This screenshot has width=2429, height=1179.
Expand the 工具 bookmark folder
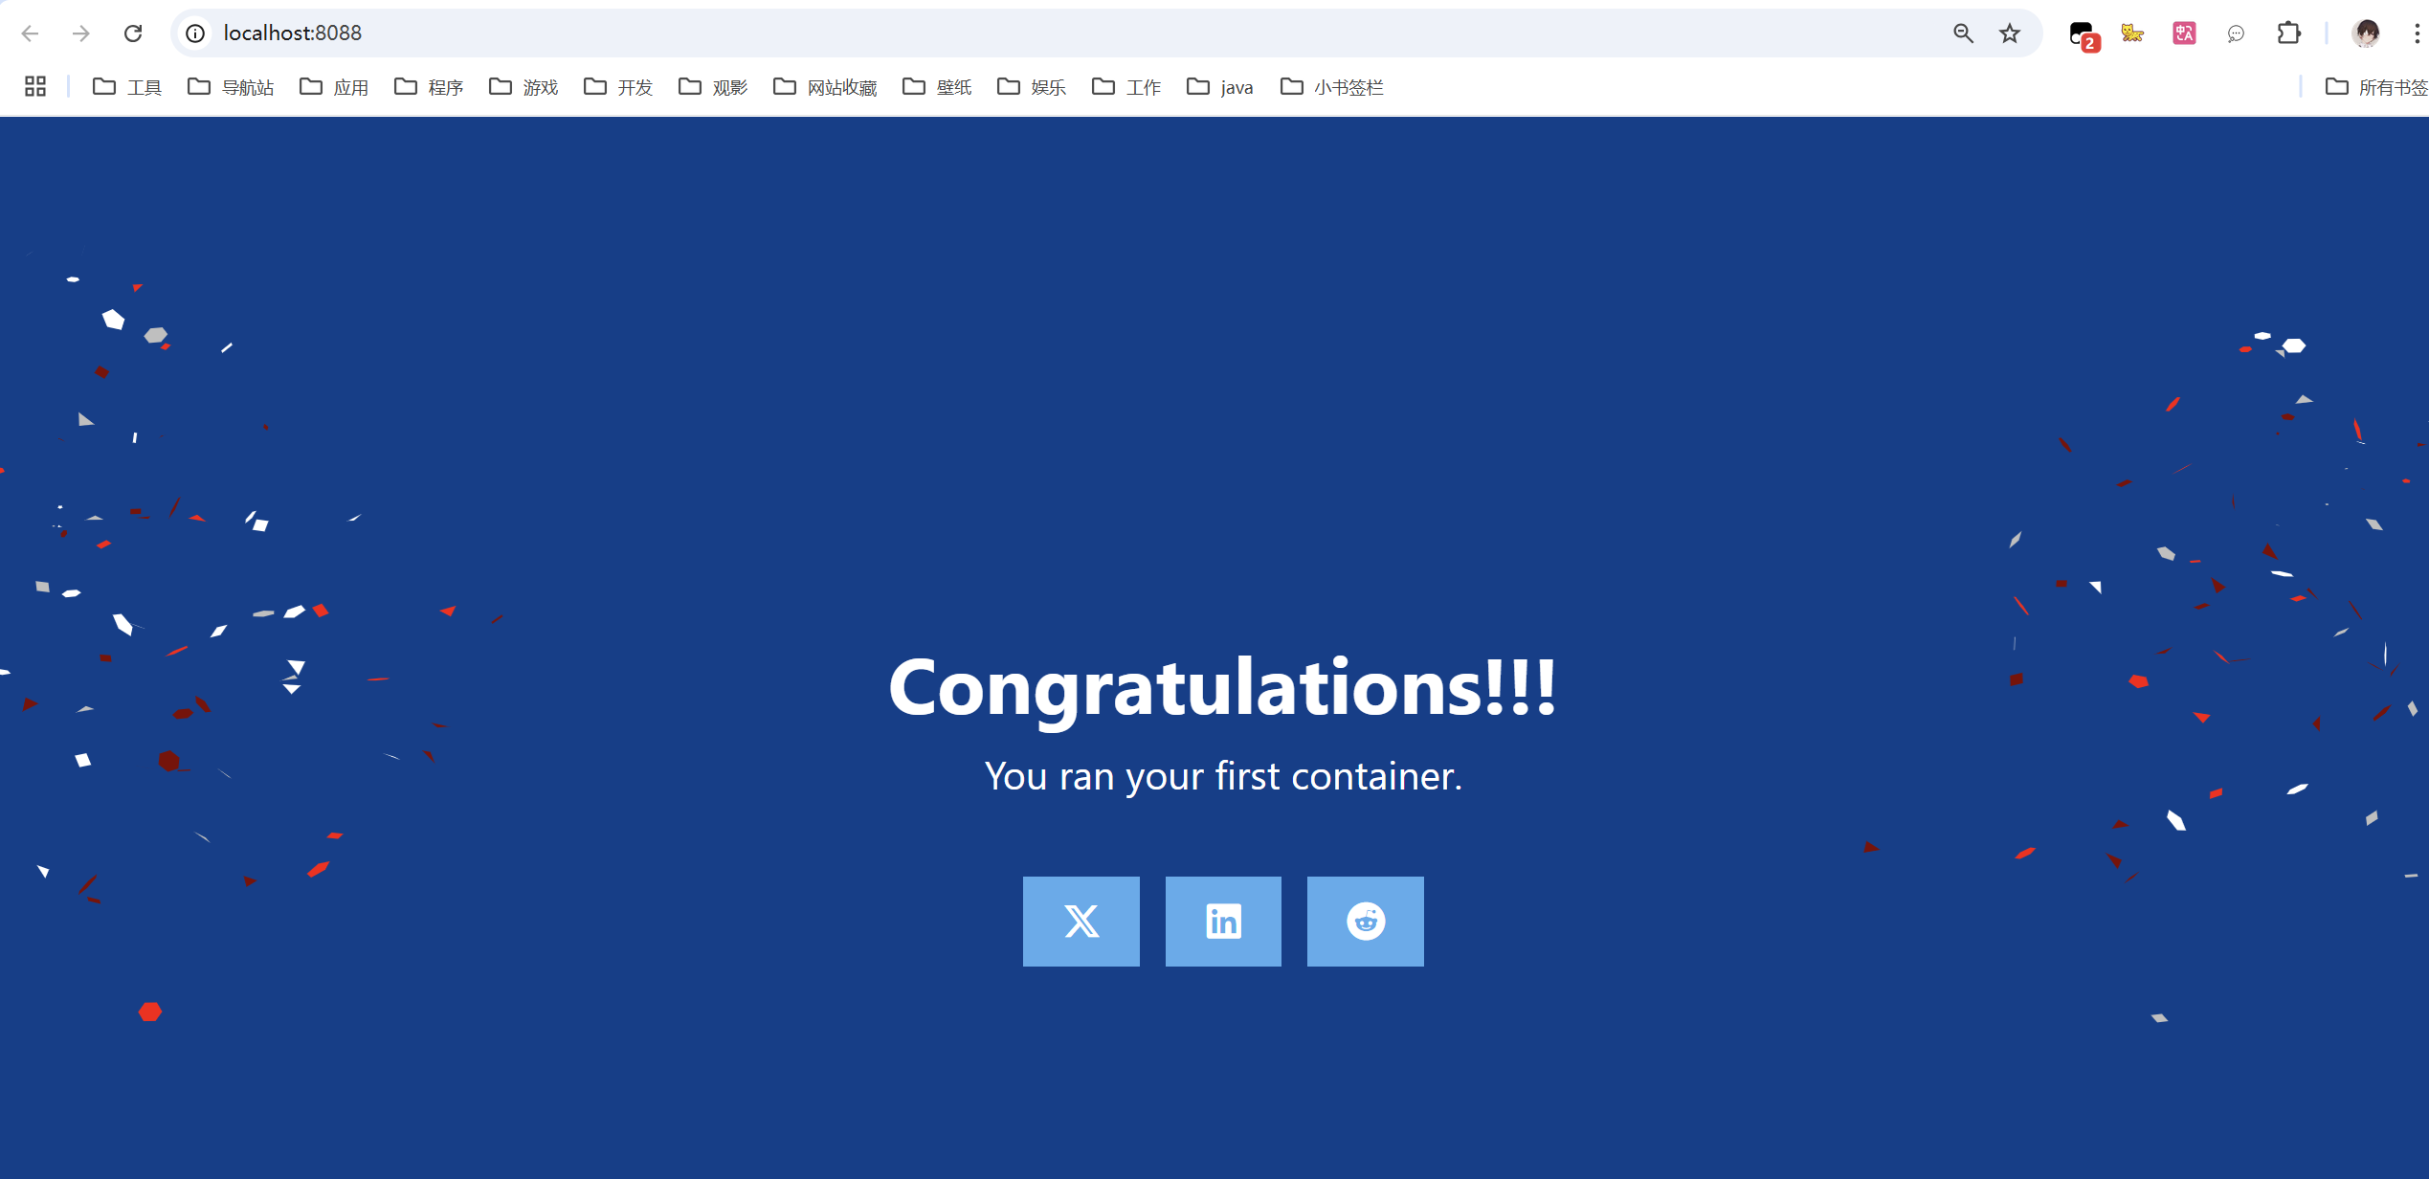127,87
